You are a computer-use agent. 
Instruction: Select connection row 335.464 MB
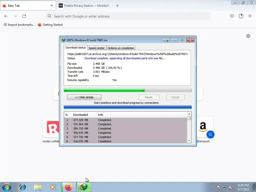coord(125,124)
